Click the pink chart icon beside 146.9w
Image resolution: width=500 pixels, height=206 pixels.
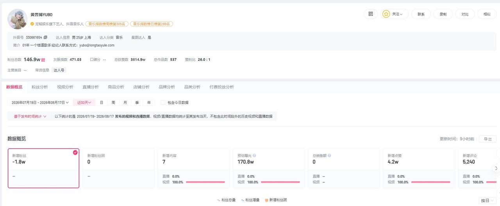coord(43,60)
